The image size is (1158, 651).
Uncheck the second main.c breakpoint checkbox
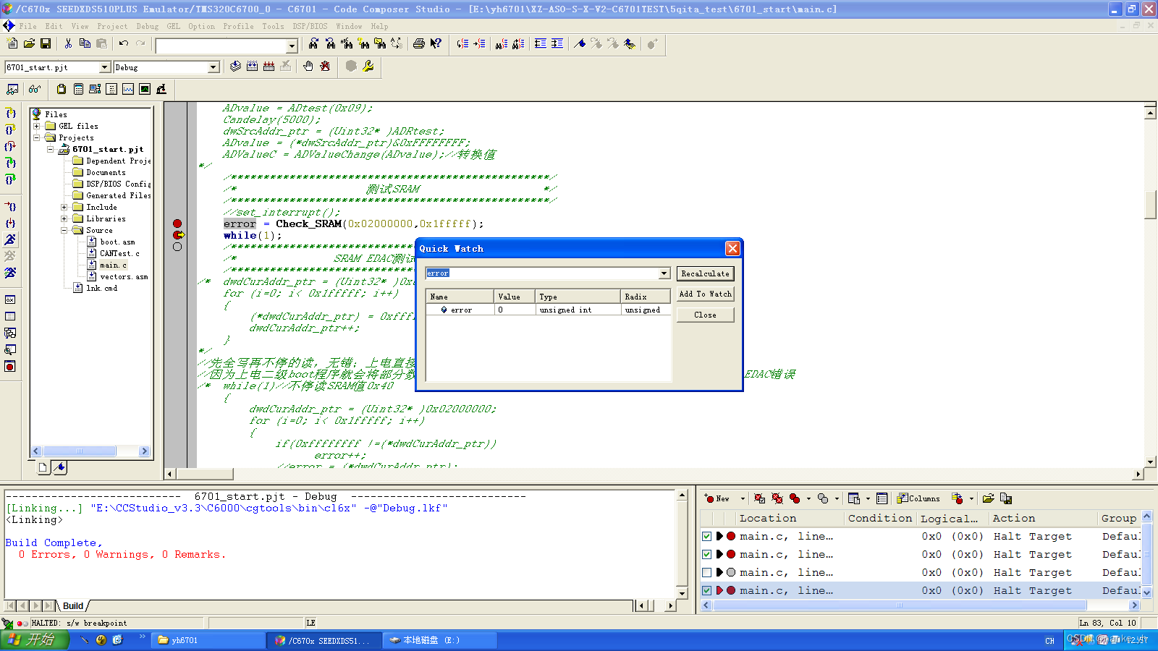707,555
